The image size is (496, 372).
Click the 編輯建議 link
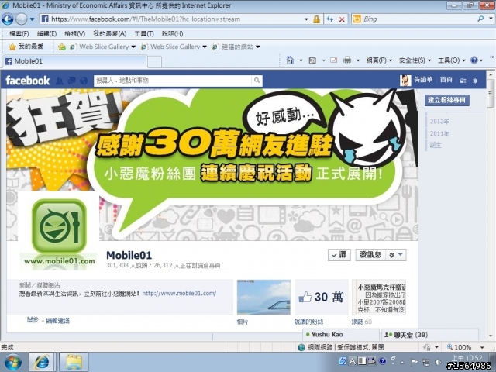(x=58, y=321)
